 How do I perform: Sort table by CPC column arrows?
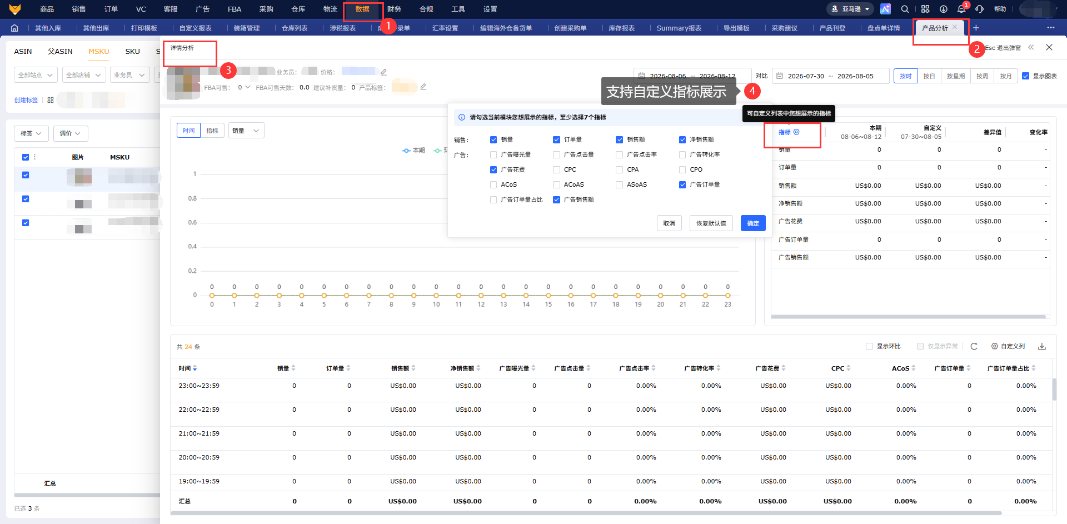pos(849,368)
